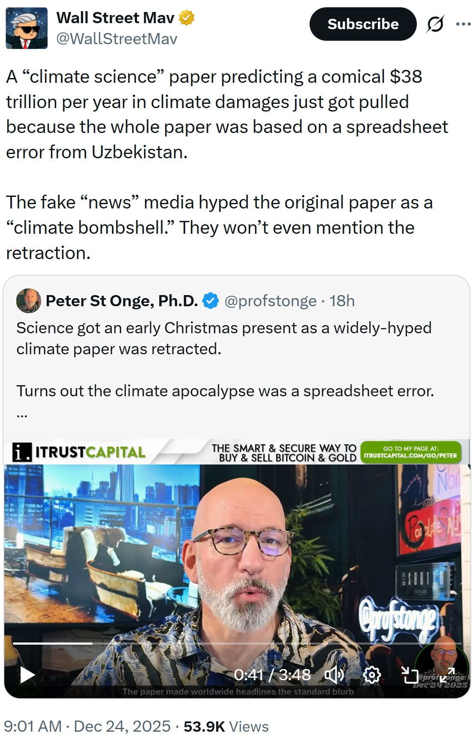Click the Grok slash-circle icon
The width and height of the screenshot is (476, 742).
pos(435,24)
